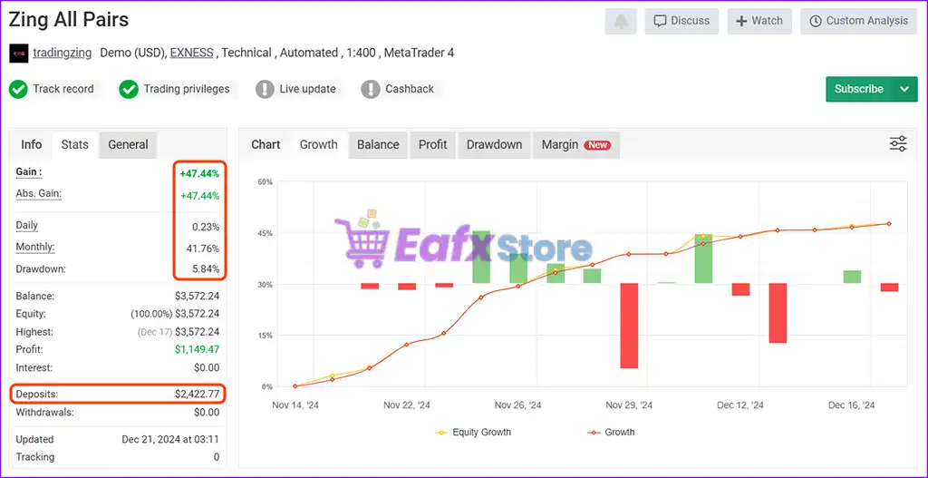Click the Gain label
928x478 pixels.
pos(29,172)
